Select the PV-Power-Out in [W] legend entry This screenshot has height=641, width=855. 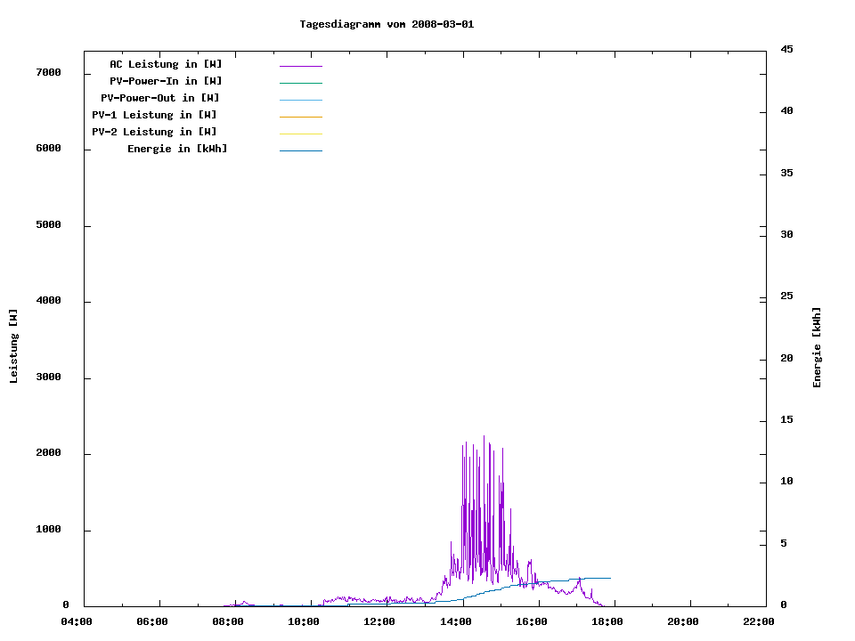[160, 98]
